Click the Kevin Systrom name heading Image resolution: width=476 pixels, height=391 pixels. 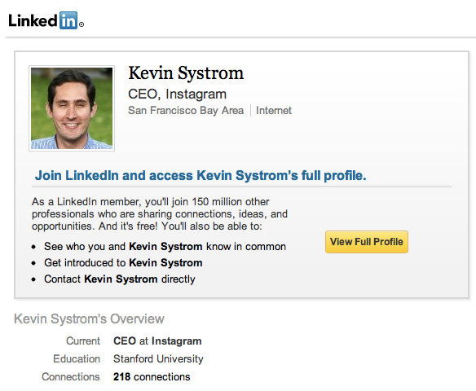[186, 73]
